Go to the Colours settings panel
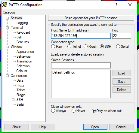 coord(22,71)
